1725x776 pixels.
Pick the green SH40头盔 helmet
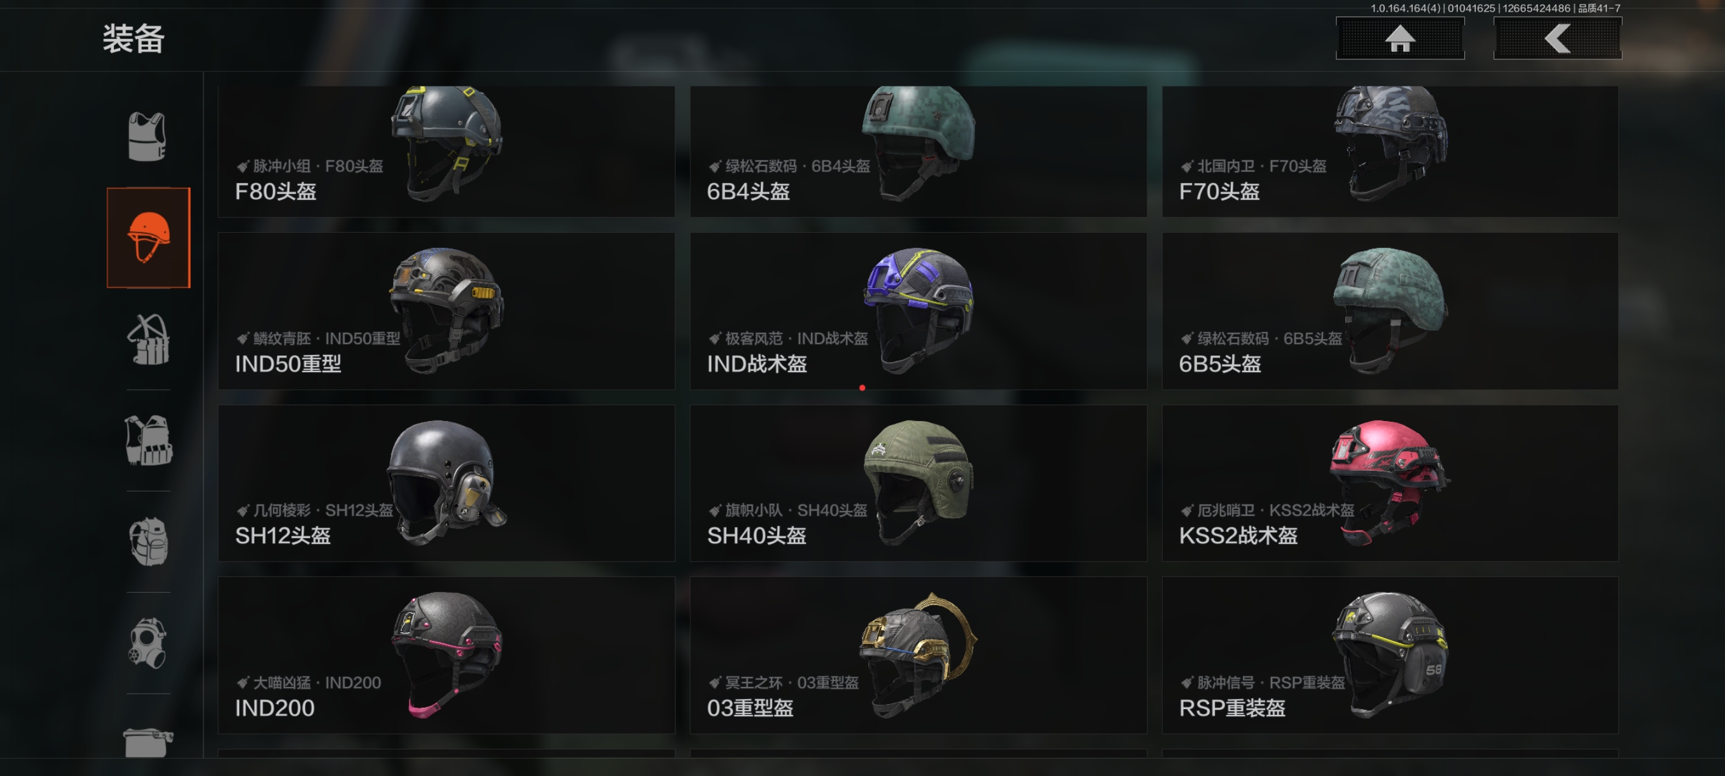pyautogui.click(x=918, y=483)
